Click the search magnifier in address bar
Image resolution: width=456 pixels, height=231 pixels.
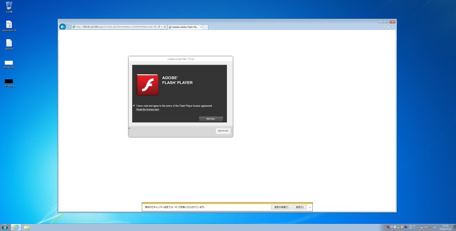tap(158, 27)
